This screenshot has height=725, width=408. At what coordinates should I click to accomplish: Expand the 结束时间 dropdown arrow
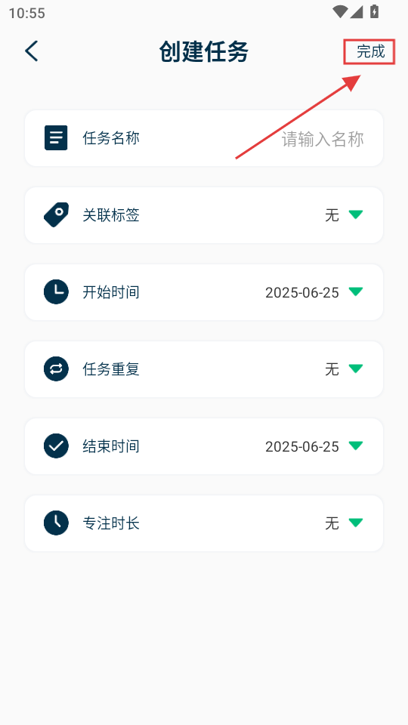356,446
